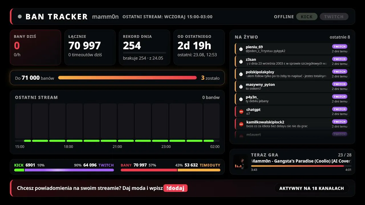Click the TWITCH badge on z3san row

340,59
